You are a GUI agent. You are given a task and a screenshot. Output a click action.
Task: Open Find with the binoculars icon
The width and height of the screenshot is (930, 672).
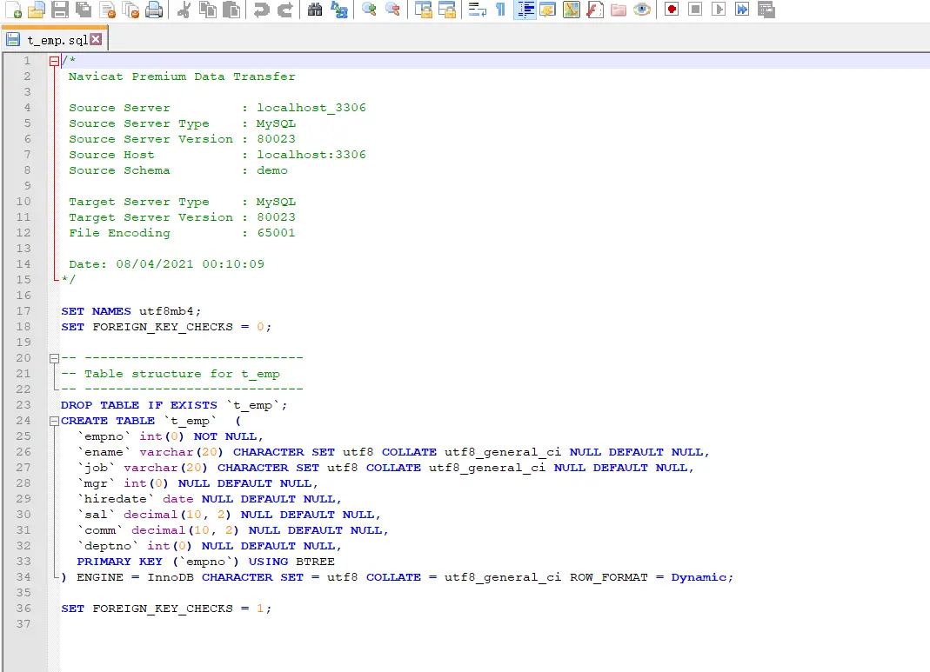[x=315, y=10]
